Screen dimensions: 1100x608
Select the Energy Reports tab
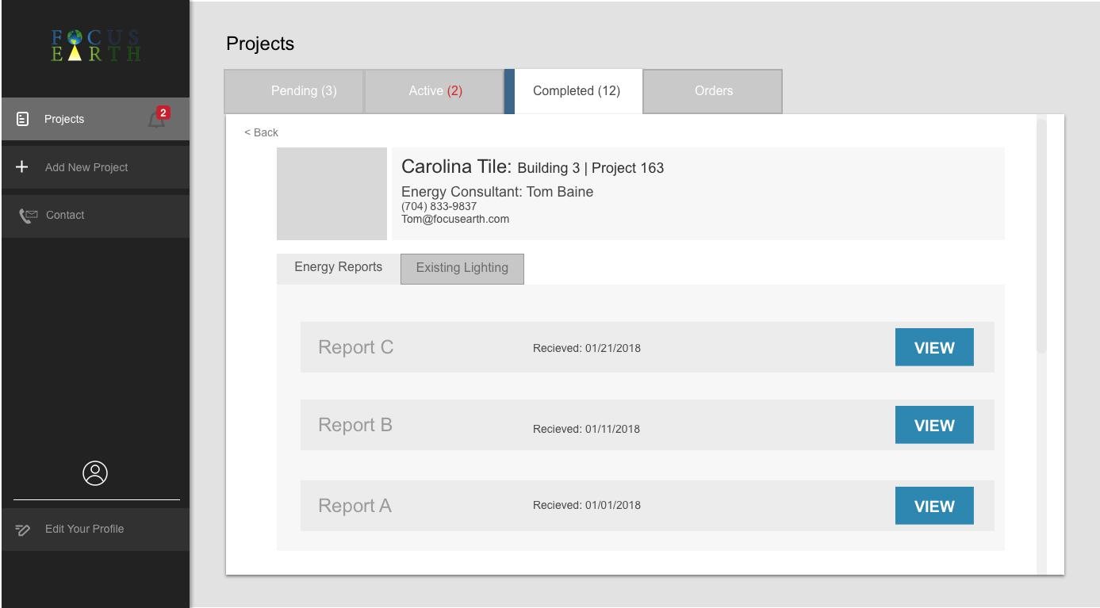(x=339, y=268)
